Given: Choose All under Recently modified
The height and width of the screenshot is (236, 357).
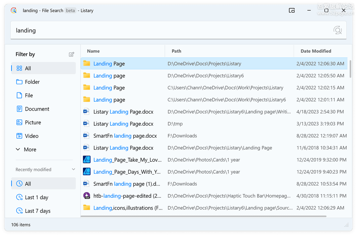Looking at the screenshot, I should (x=44, y=184).
